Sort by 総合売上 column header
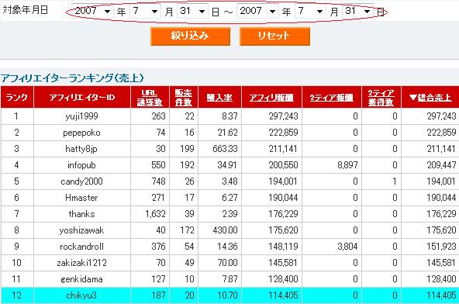Viewport: 459px width, 304px height. pos(430,98)
